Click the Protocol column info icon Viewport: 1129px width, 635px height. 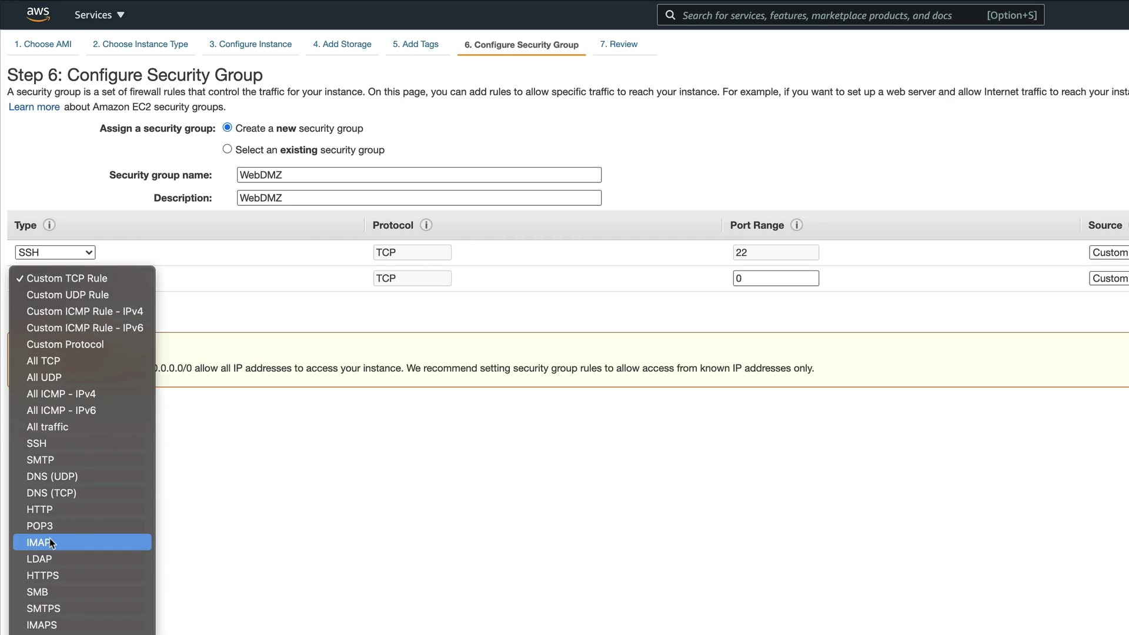point(426,225)
